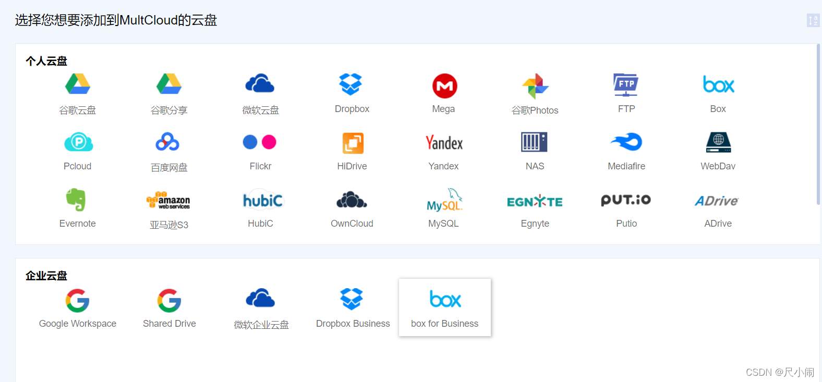This screenshot has height=382, width=822.
Task: Select the 谷歌云盘 Google Drive icon
Action: click(78, 84)
